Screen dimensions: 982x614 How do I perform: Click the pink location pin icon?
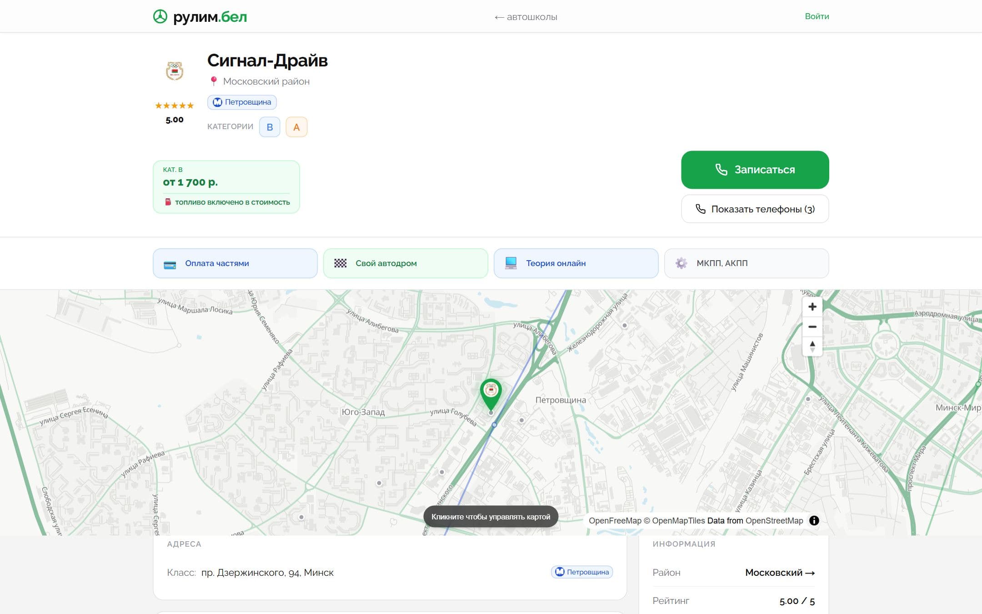(214, 81)
